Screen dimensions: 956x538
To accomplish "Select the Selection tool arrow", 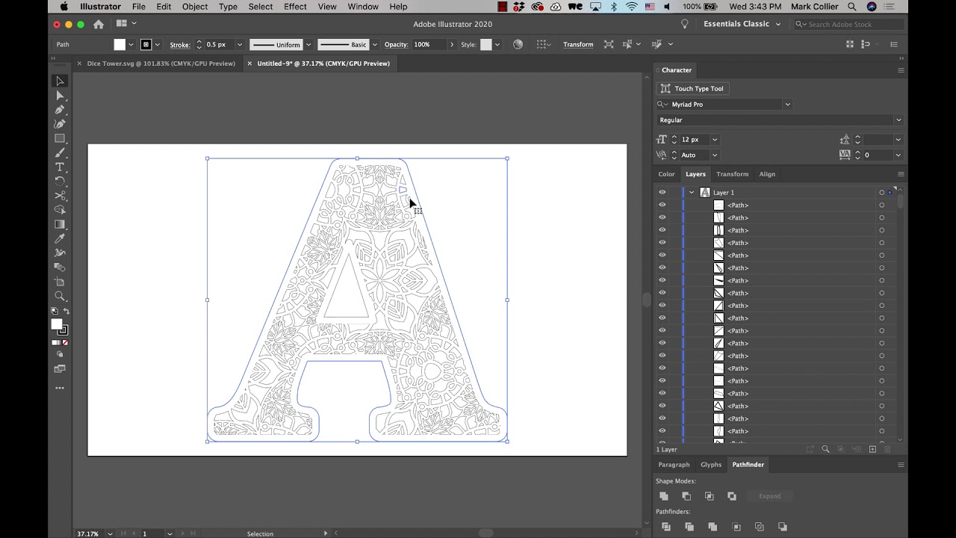I will 60,81.
